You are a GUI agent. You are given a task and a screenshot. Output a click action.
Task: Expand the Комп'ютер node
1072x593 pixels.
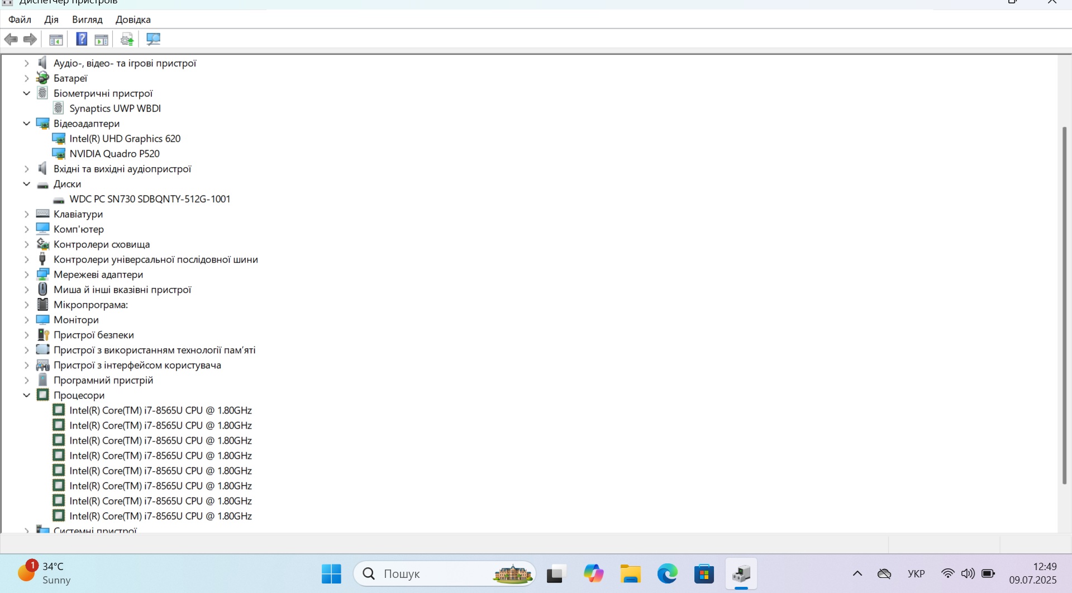point(26,229)
